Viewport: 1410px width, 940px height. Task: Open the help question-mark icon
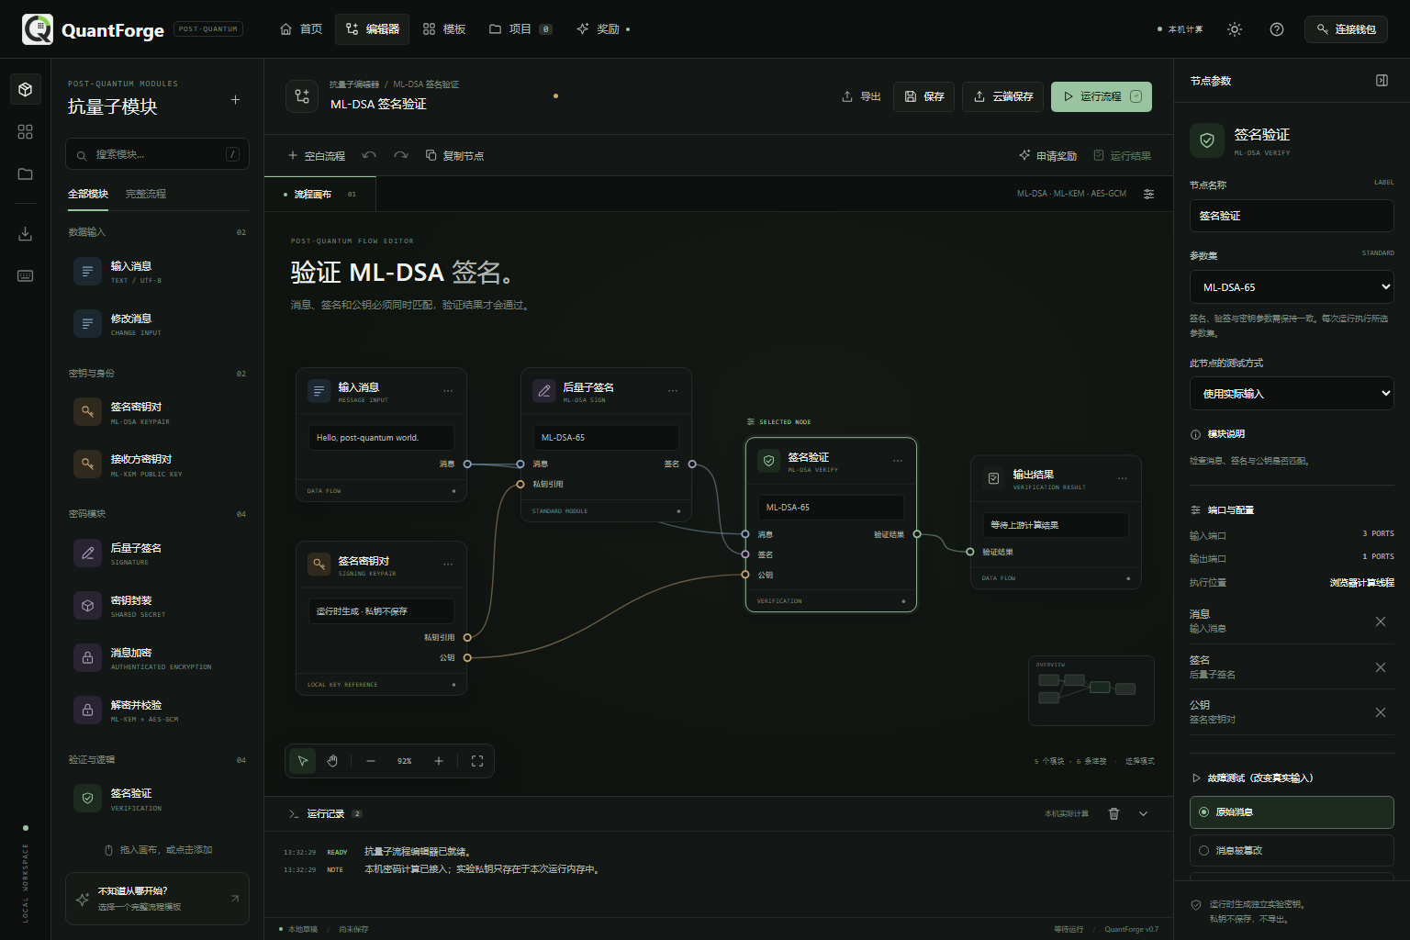point(1277,29)
